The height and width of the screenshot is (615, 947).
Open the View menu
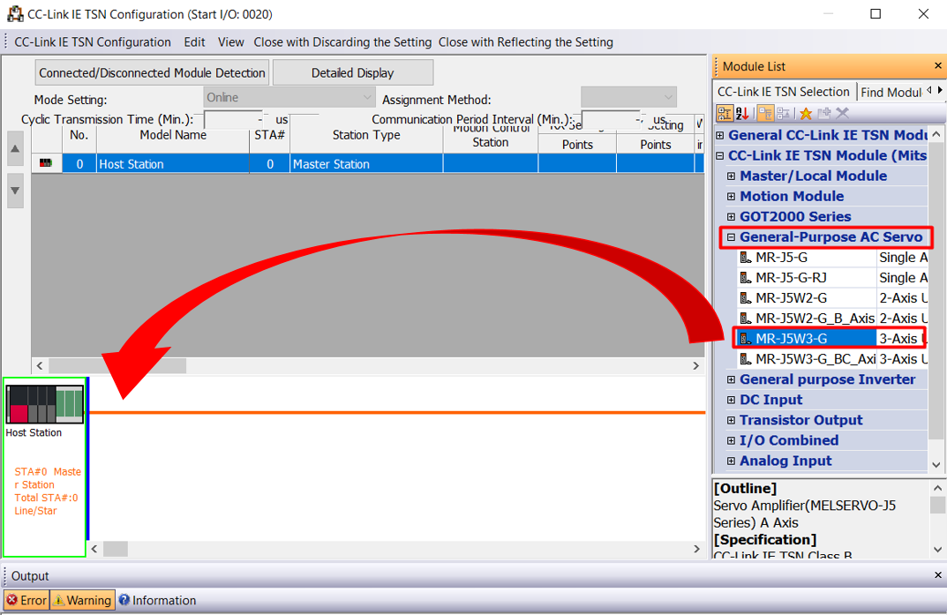[x=230, y=41]
